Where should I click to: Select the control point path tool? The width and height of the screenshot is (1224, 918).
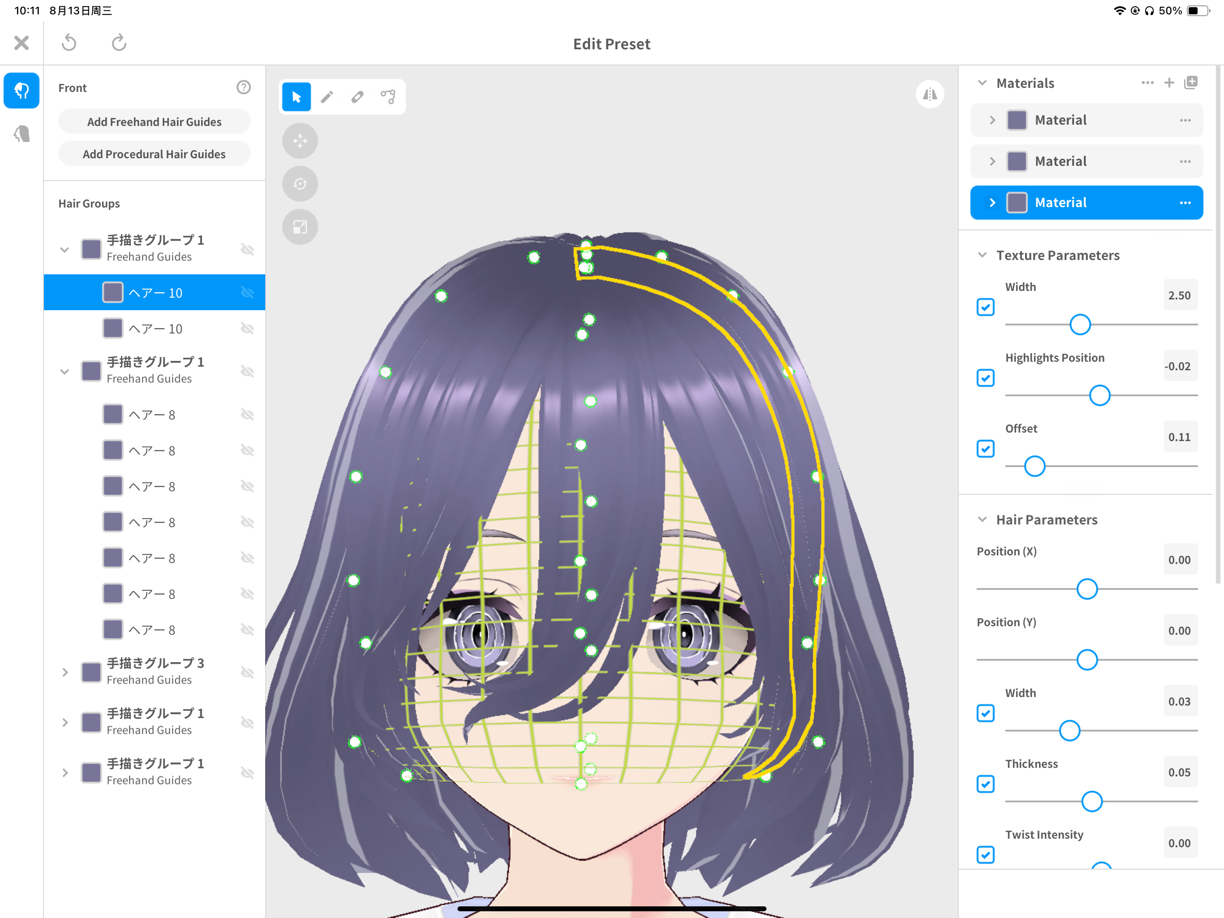[x=388, y=97]
